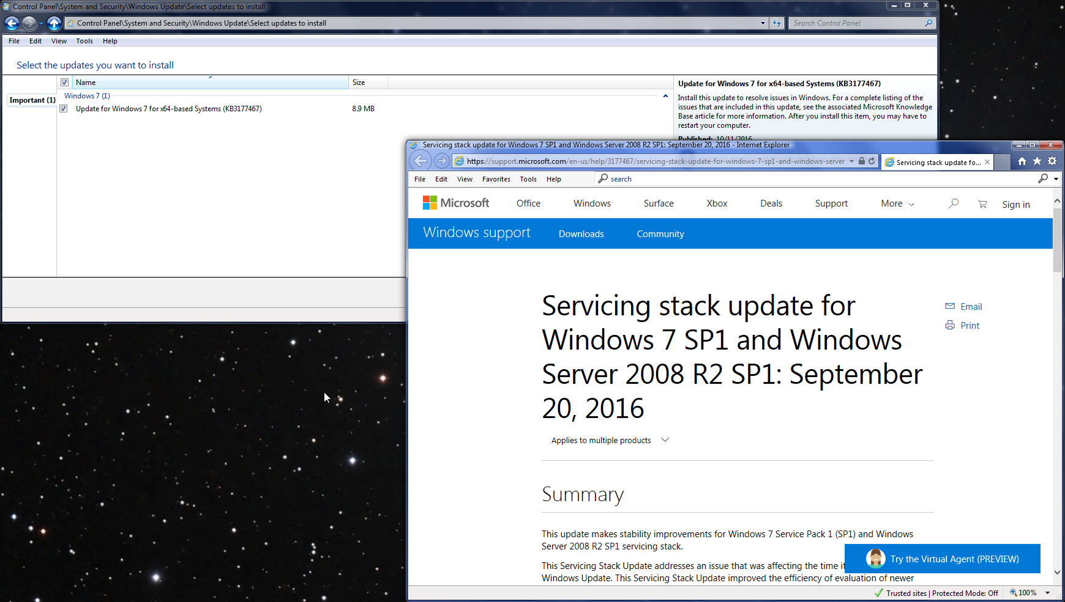The height and width of the screenshot is (602, 1065).
Task: Click Try the Virtual Agent (PREVIEW) button
Action: point(943,559)
